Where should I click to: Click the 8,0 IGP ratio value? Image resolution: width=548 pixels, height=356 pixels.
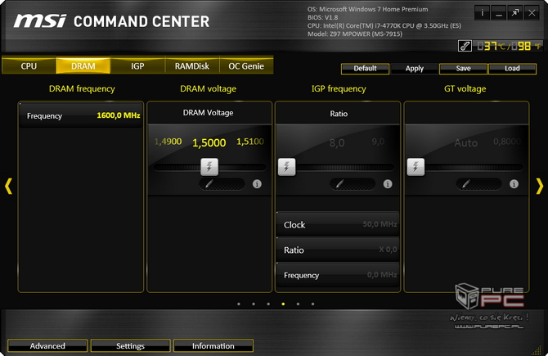tap(337, 142)
